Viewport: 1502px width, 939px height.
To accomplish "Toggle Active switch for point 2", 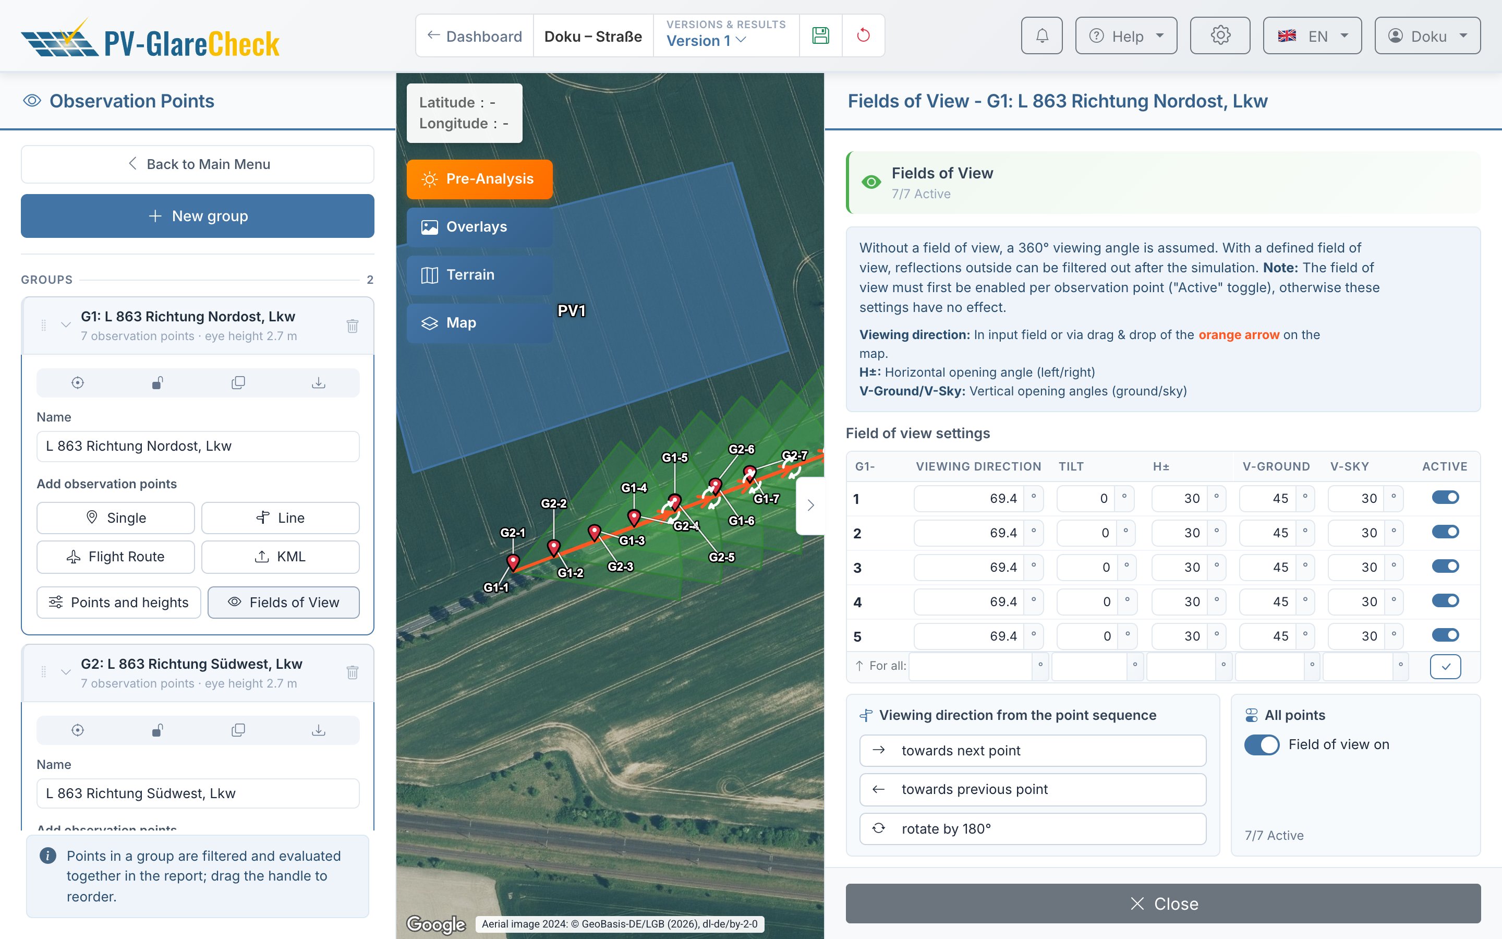I will click(x=1445, y=532).
